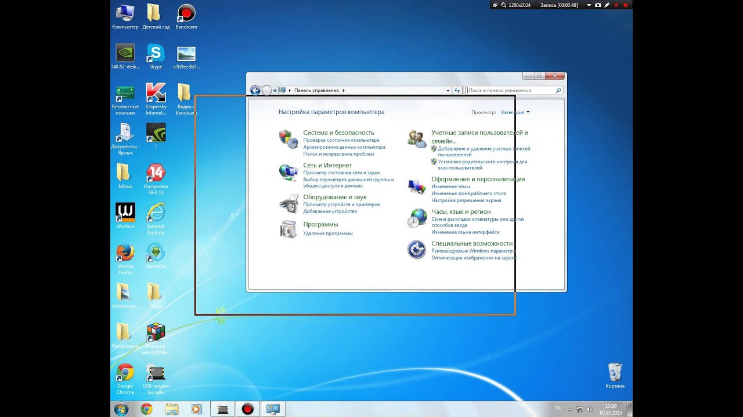Open the Учетные записи пользователей people icon
743x417 pixels.
[x=417, y=139]
